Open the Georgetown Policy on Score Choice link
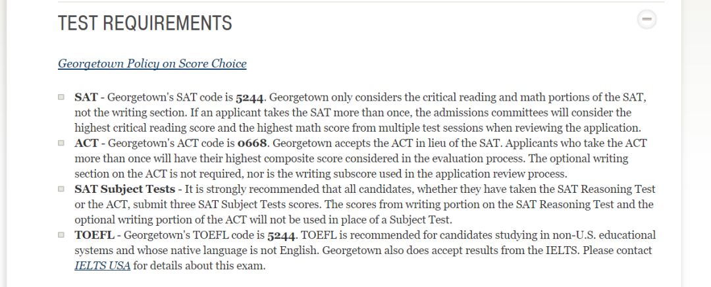The width and height of the screenshot is (711, 287). point(152,63)
